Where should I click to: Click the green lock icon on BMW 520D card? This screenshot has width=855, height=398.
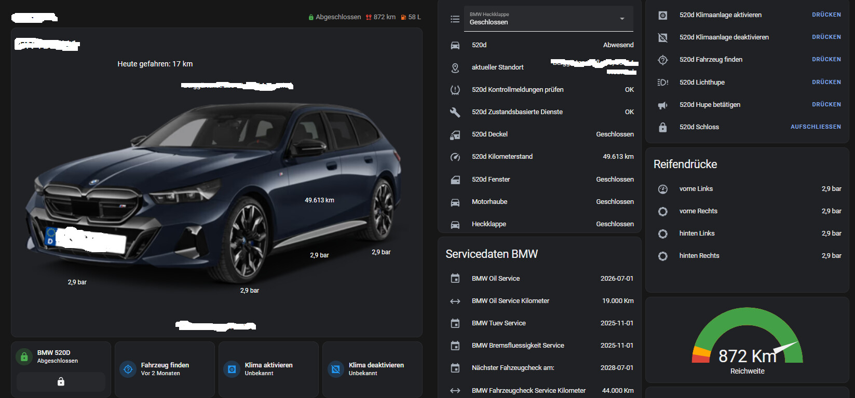tap(24, 356)
